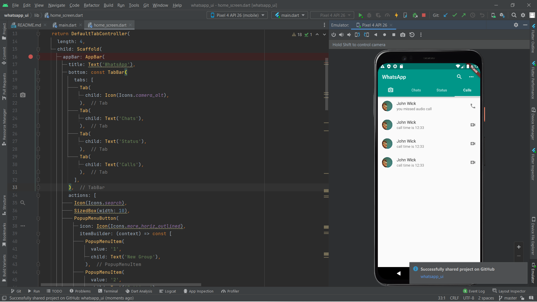Jump to next highlighted error arrow
This screenshot has width=537, height=302.
coord(324,35)
